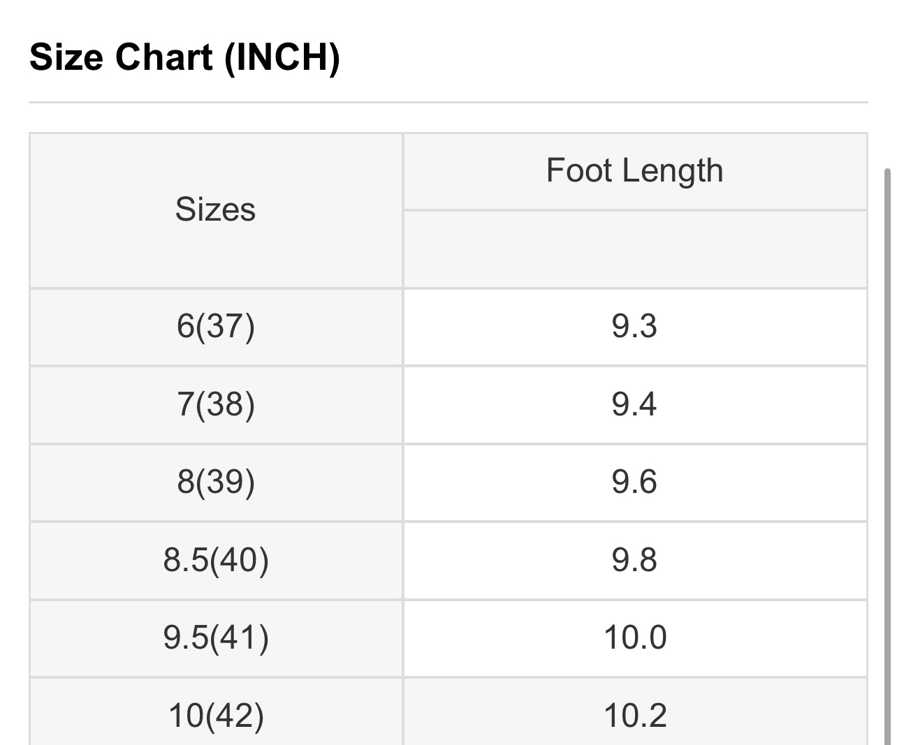Select the 10(42) size cell
The width and height of the screenshot is (897, 745).
[x=215, y=715]
